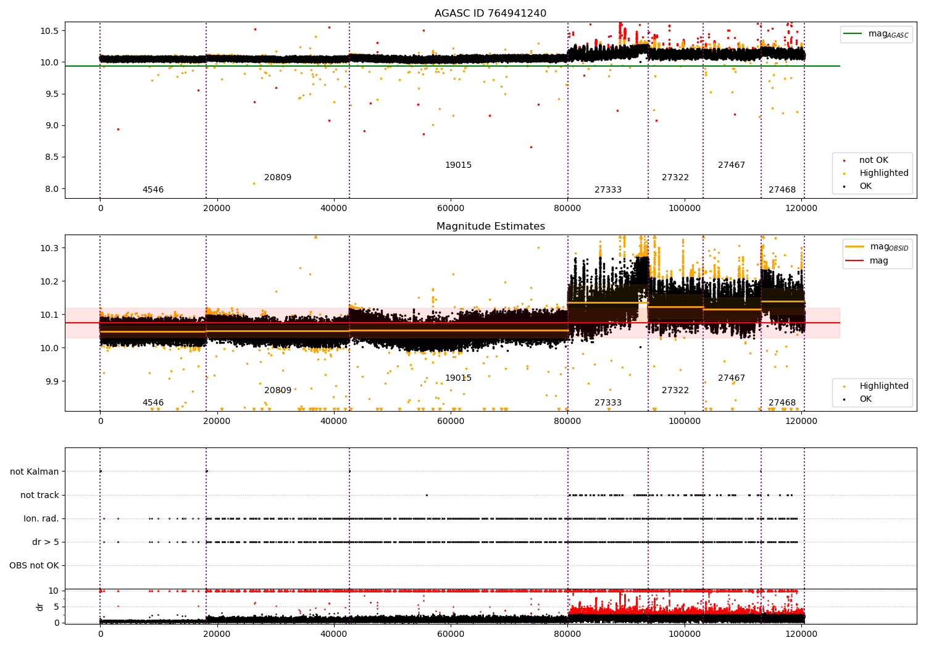
Task: Click the 60000 x-axis tick of Magnitude Estimates plot
Action: tap(451, 422)
